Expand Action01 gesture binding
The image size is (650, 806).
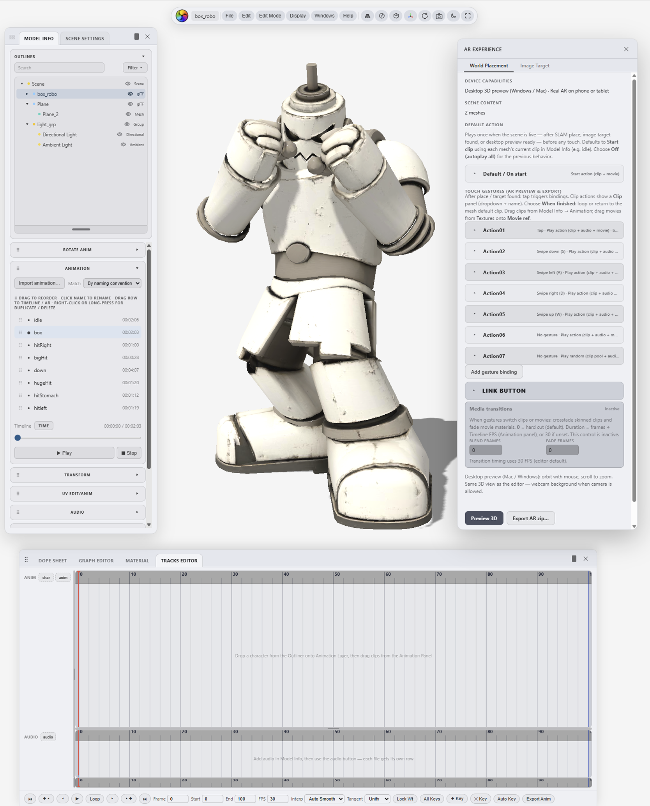[544, 230]
